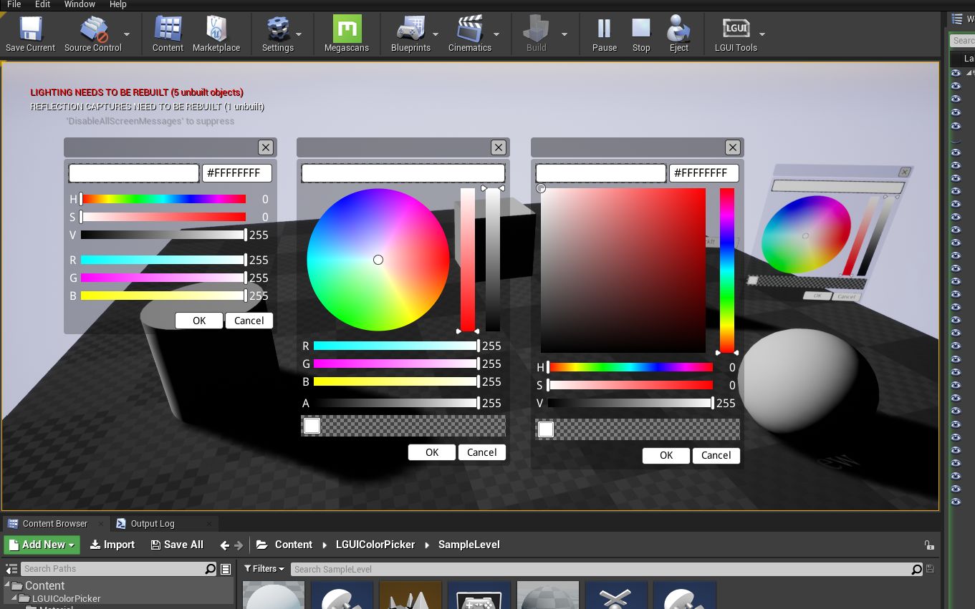Click the sources panel options icon

click(x=226, y=570)
